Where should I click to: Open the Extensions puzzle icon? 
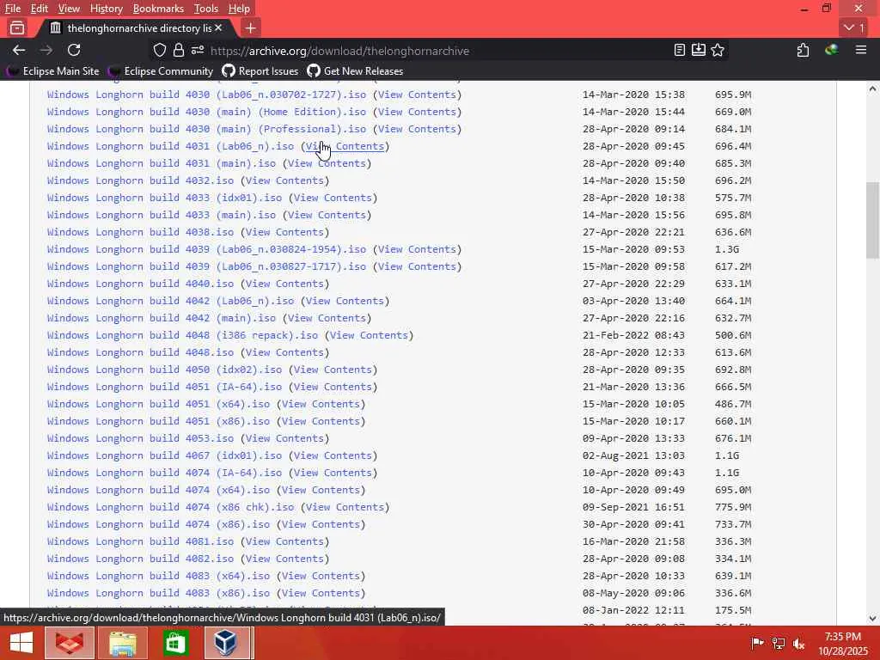coord(804,51)
